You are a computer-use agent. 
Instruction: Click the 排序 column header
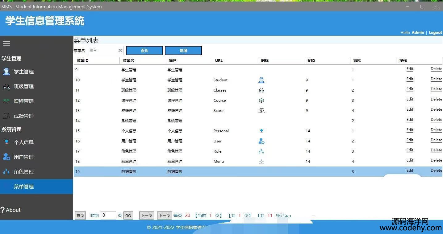point(373,60)
